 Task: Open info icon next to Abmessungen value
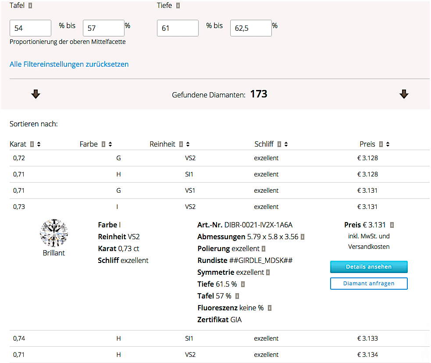(x=303, y=237)
